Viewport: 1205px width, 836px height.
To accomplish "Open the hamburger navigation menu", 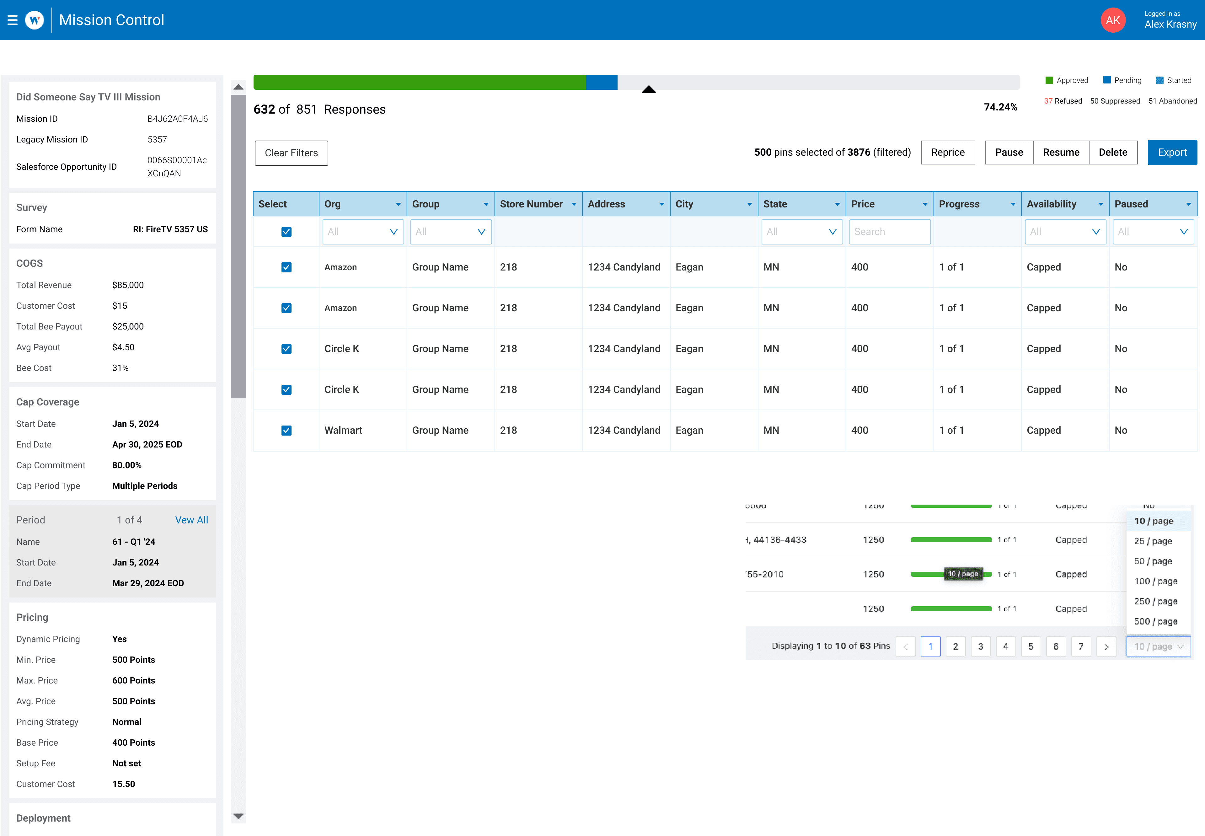I will coord(13,20).
